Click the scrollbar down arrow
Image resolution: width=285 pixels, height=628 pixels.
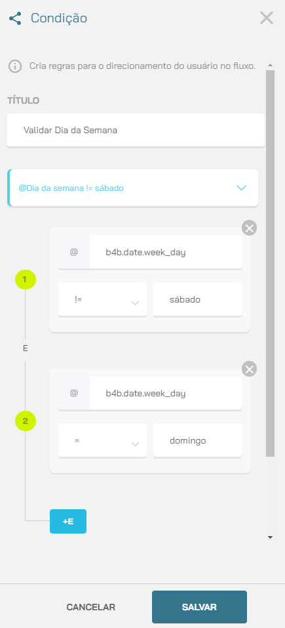(270, 537)
